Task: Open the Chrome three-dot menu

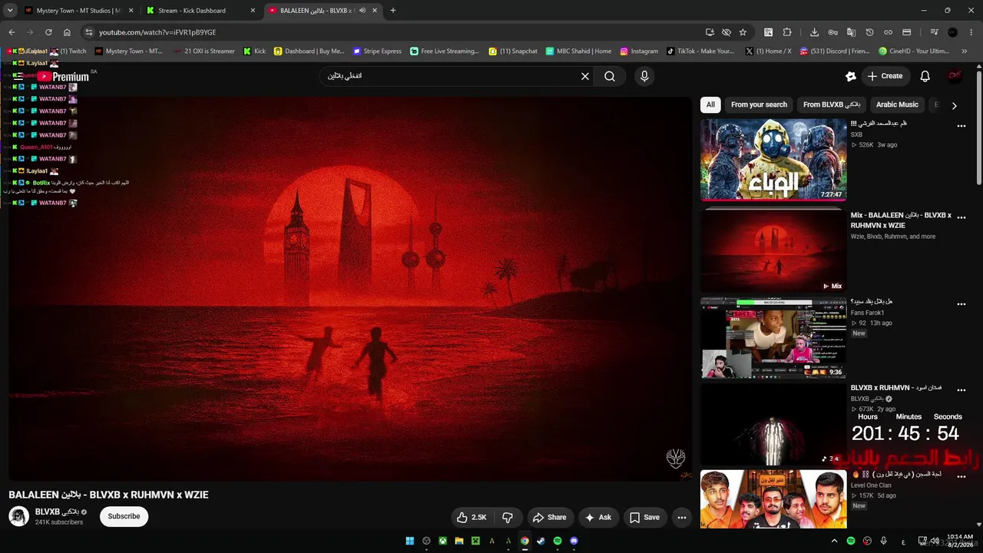Action: pyautogui.click(x=971, y=32)
